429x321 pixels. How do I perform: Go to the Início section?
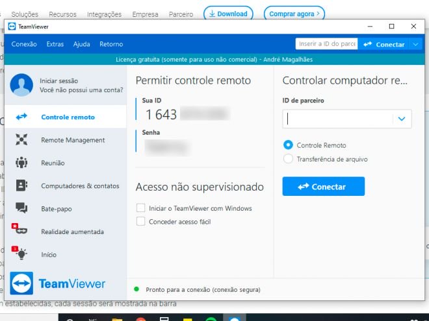[66, 254]
